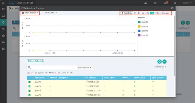Screen dimensions: 195x103
Task: Click the background page search icon
Action: [15, 29]
